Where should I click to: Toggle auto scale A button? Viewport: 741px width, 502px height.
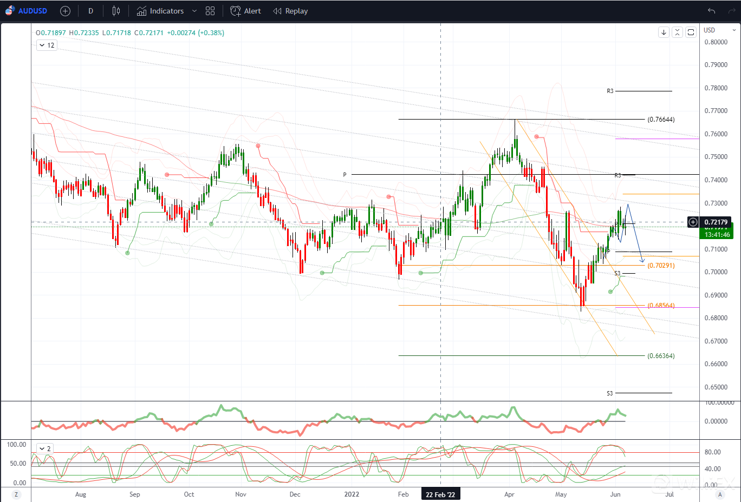coord(720,494)
